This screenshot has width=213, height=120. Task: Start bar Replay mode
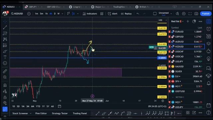[126, 14]
